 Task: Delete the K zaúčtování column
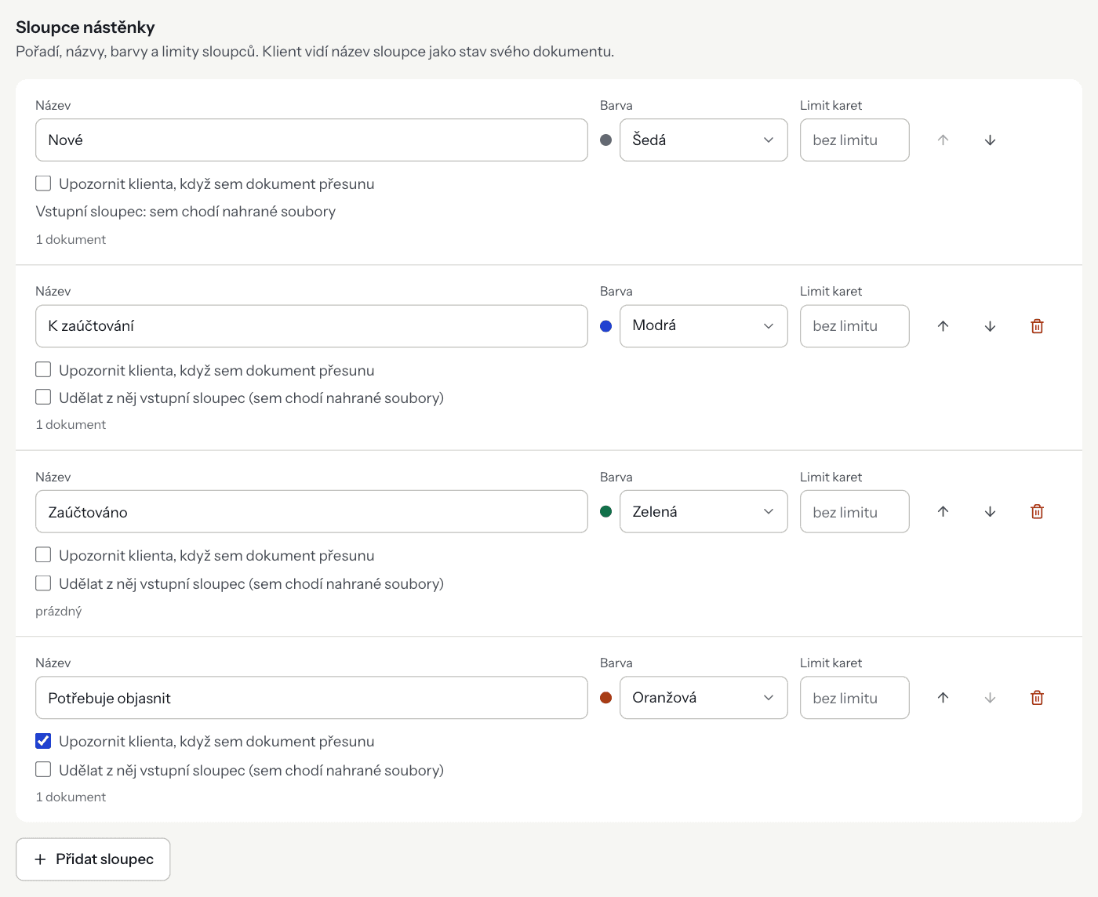click(1037, 326)
